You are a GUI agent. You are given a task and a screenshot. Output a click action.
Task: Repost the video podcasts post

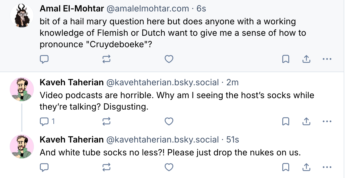point(106,122)
